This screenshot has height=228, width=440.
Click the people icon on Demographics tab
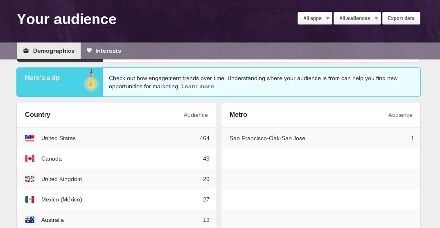[26, 50]
